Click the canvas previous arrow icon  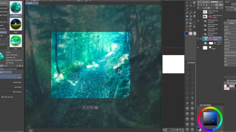pyautogui.click(x=84, y=107)
